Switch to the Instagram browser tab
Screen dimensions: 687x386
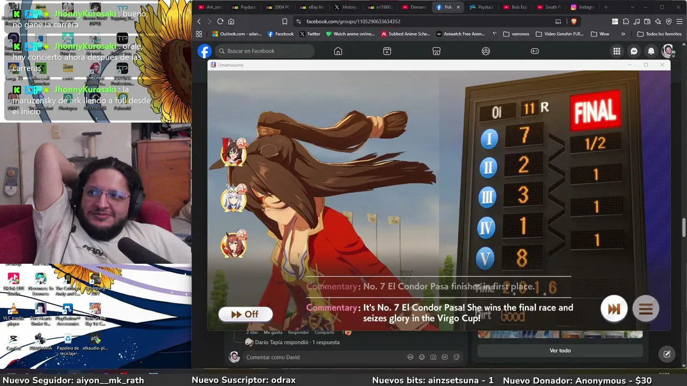[583, 8]
